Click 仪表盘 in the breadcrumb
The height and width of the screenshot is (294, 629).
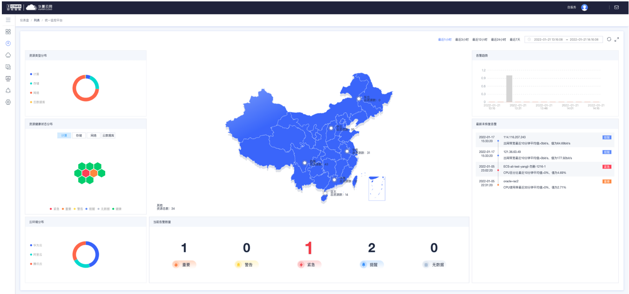tap(24, 20)
